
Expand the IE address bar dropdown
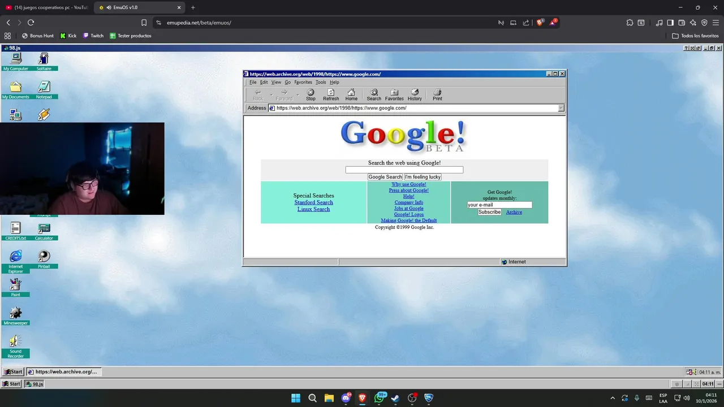(x=561, y=108)
